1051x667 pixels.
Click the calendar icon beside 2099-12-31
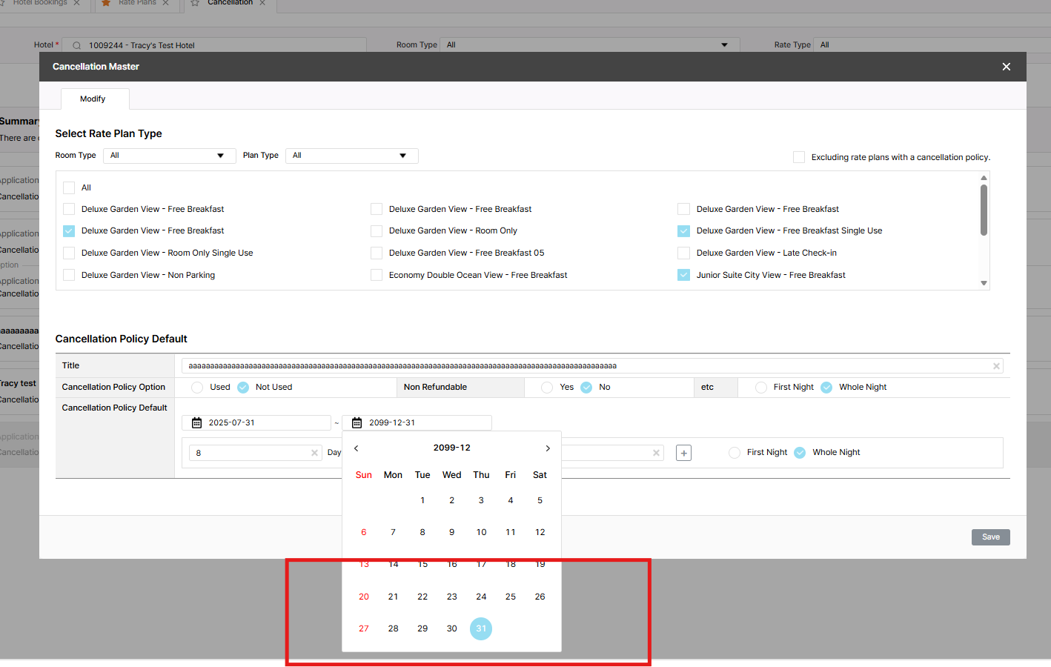357,422
